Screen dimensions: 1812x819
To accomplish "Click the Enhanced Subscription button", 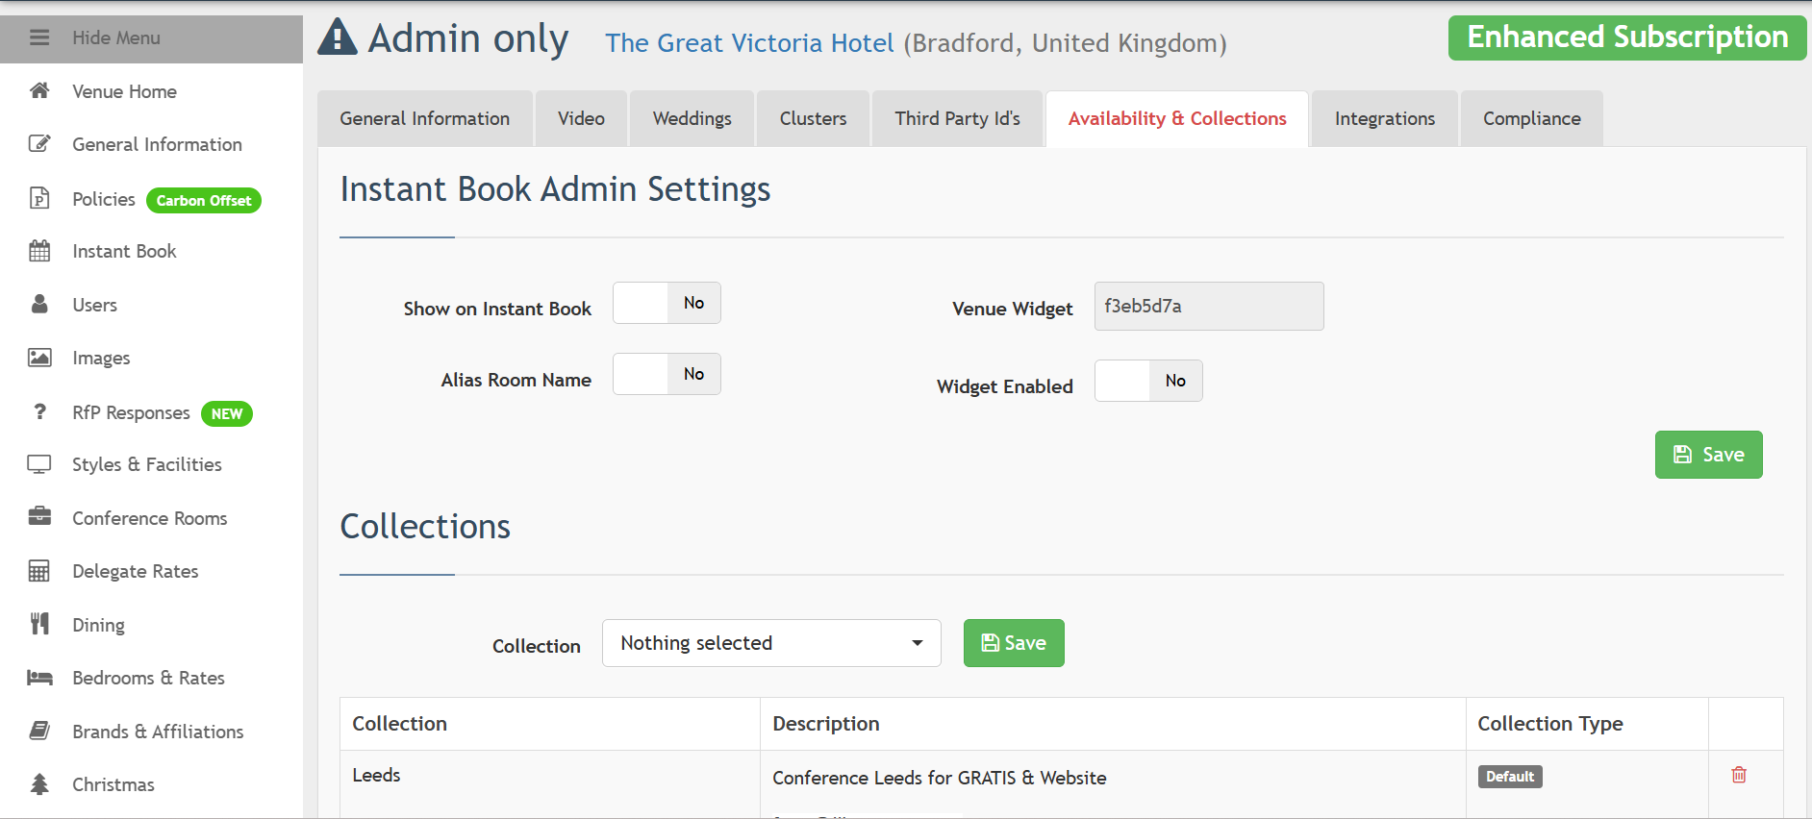I will [1627, 37].
